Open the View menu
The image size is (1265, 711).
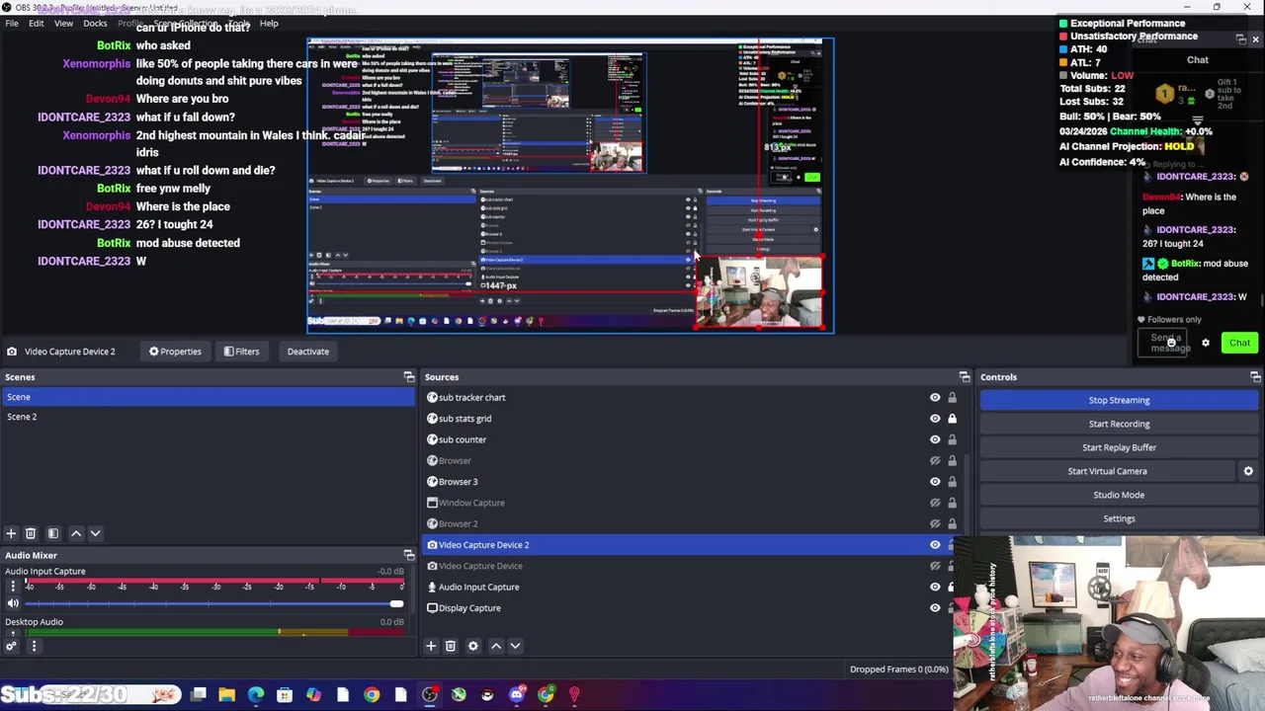click(63, 24)
